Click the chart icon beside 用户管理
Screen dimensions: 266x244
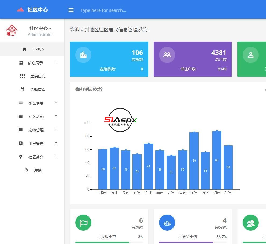(21, 143)
